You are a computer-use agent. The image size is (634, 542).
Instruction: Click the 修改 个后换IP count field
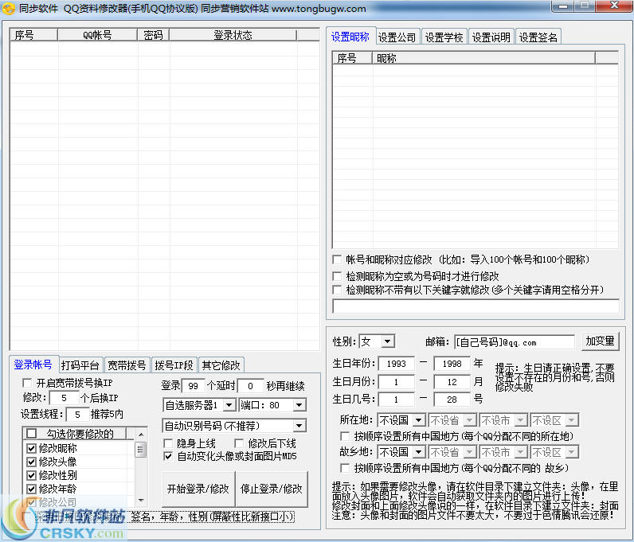[64, 398]
